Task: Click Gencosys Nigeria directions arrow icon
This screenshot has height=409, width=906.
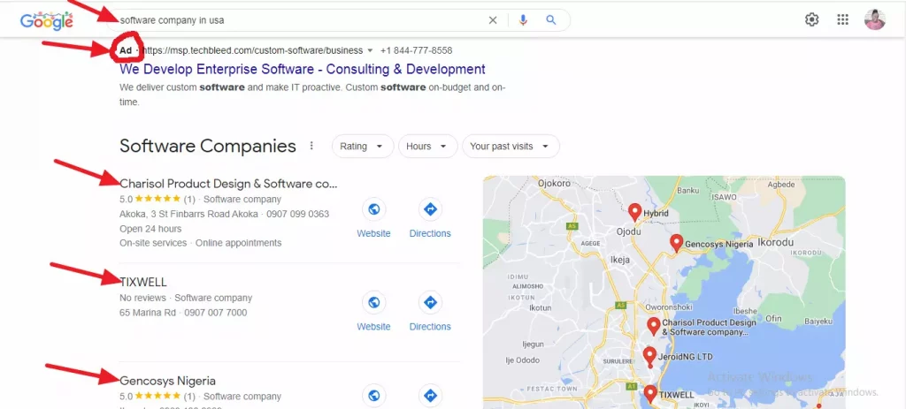Action: point(430,396)
